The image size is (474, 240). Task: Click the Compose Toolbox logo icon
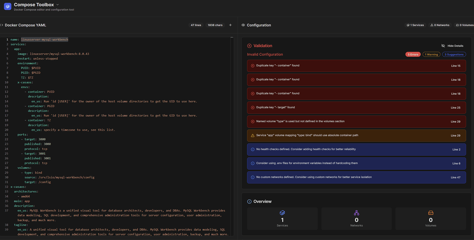[8, 7]
